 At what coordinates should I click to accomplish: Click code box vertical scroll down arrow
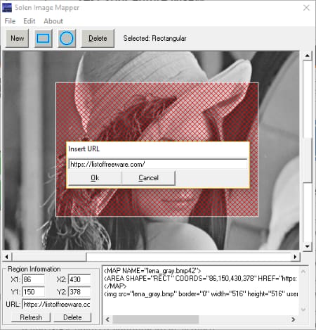[303, 310]
